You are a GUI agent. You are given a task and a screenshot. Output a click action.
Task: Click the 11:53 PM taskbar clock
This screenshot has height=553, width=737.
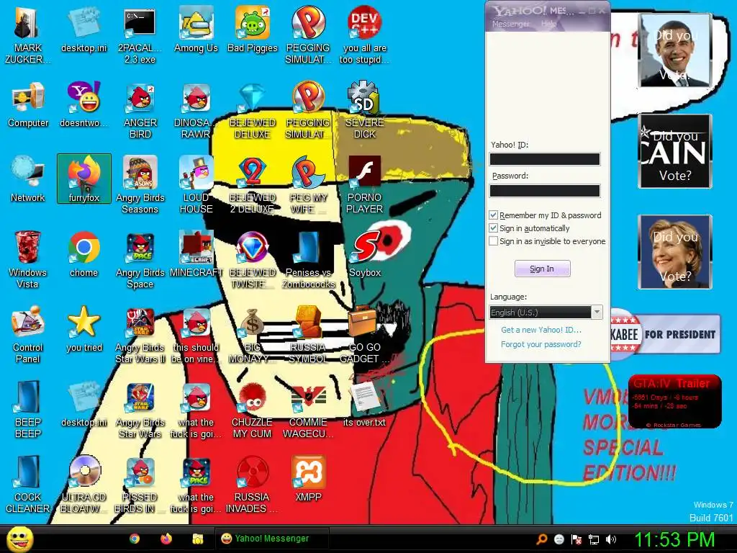coord(674,539)
